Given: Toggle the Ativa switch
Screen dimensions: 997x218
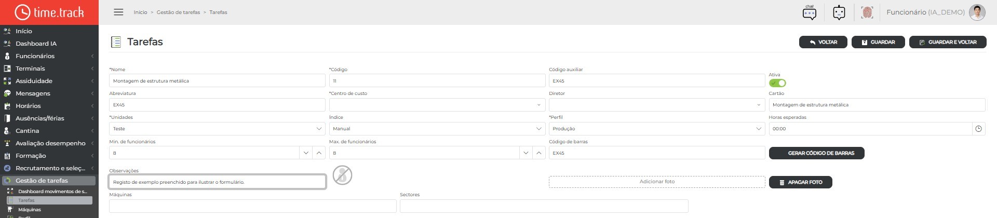Looking at the screenshot, I should pyautogui.click(x=777, y=83).
